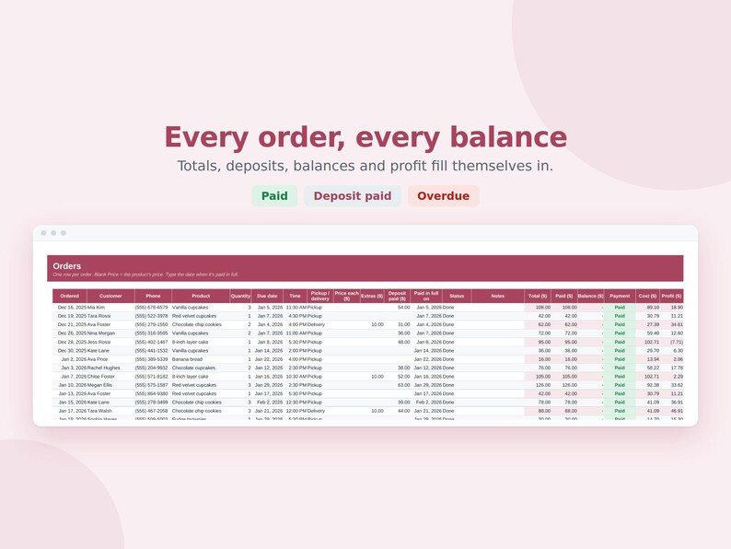Select the Ordered column header
The height and width of the screenshot is (549, 731).
click(x=69, y=297)
